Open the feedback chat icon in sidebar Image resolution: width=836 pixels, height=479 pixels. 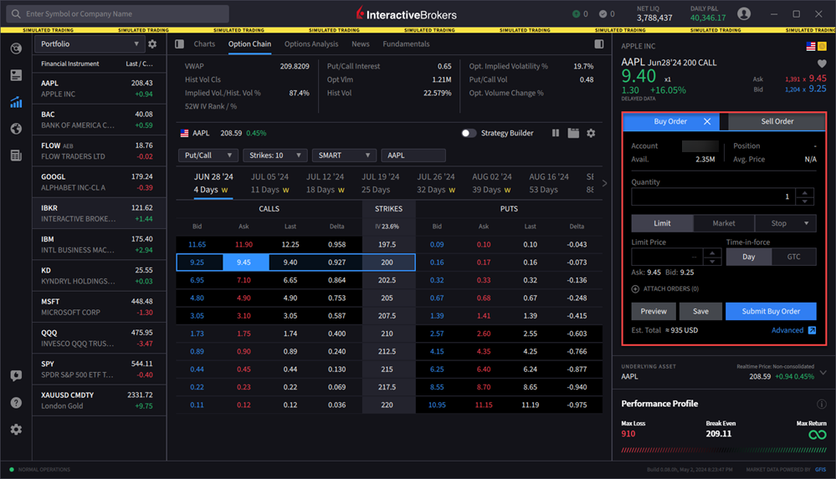(x=16, y=375)
